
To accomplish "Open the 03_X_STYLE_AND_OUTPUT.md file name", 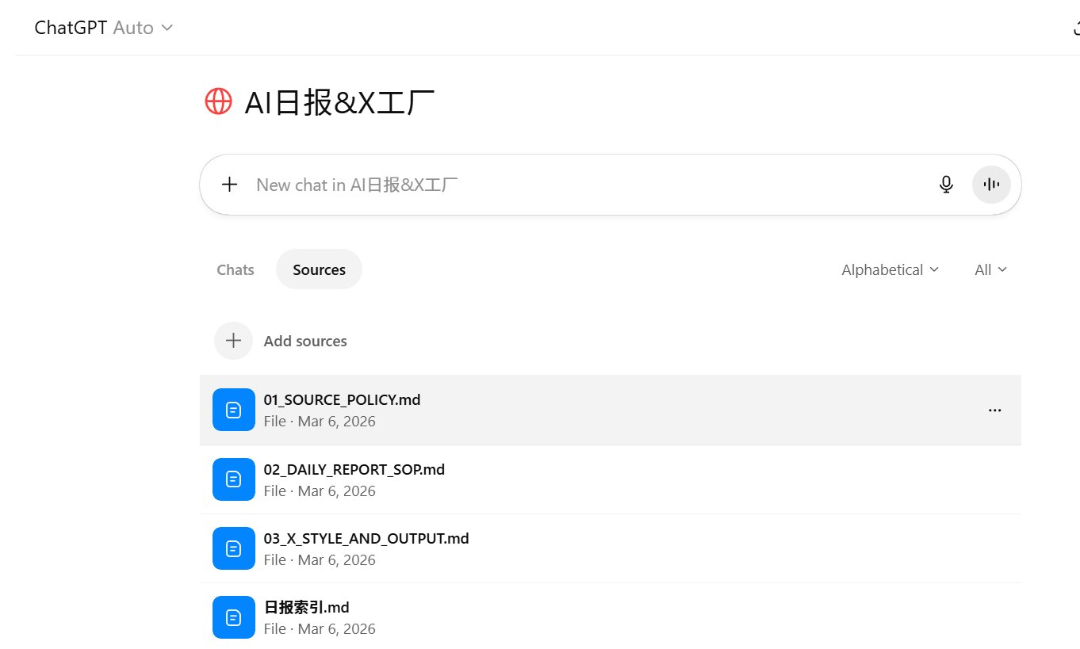I will coord(366,539).
